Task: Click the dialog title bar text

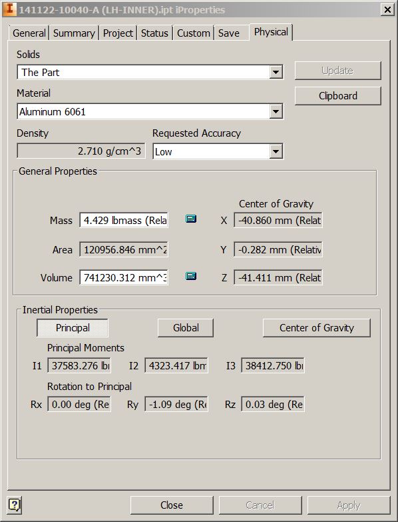Action: point(122,10)
